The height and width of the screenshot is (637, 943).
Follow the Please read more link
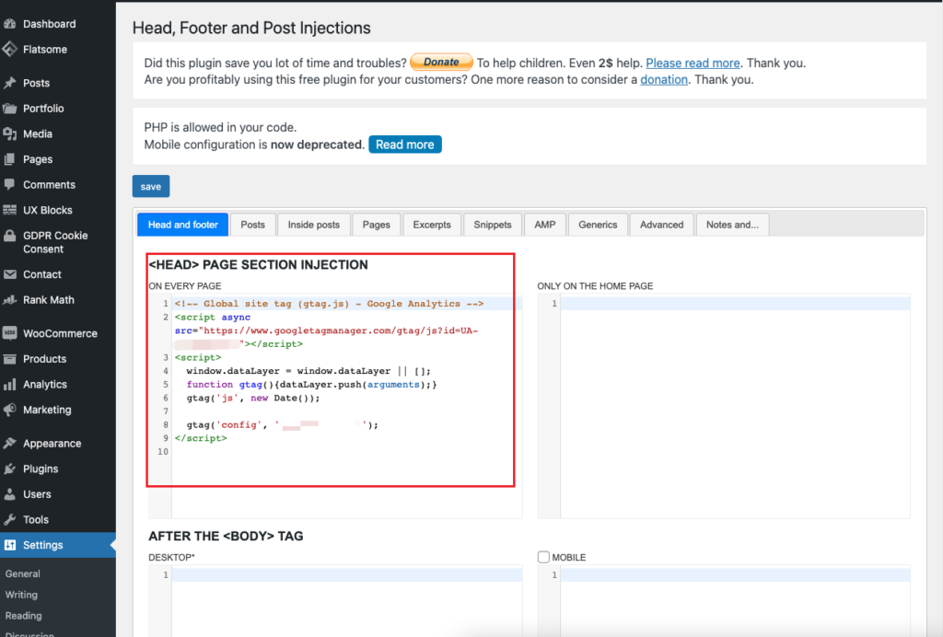(x=693, y=64)
